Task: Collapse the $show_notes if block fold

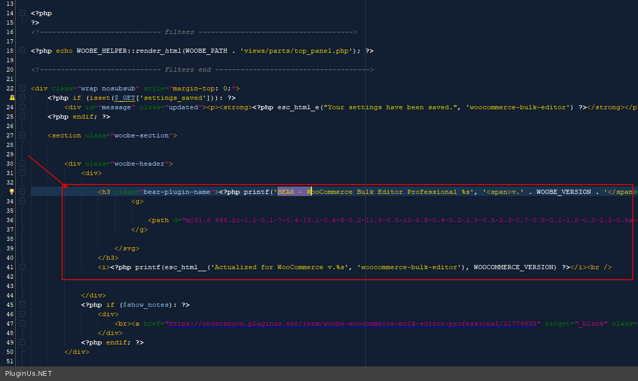Action: click(22, 305)
